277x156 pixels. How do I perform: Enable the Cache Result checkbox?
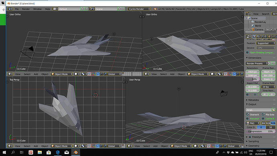(263, 119)
